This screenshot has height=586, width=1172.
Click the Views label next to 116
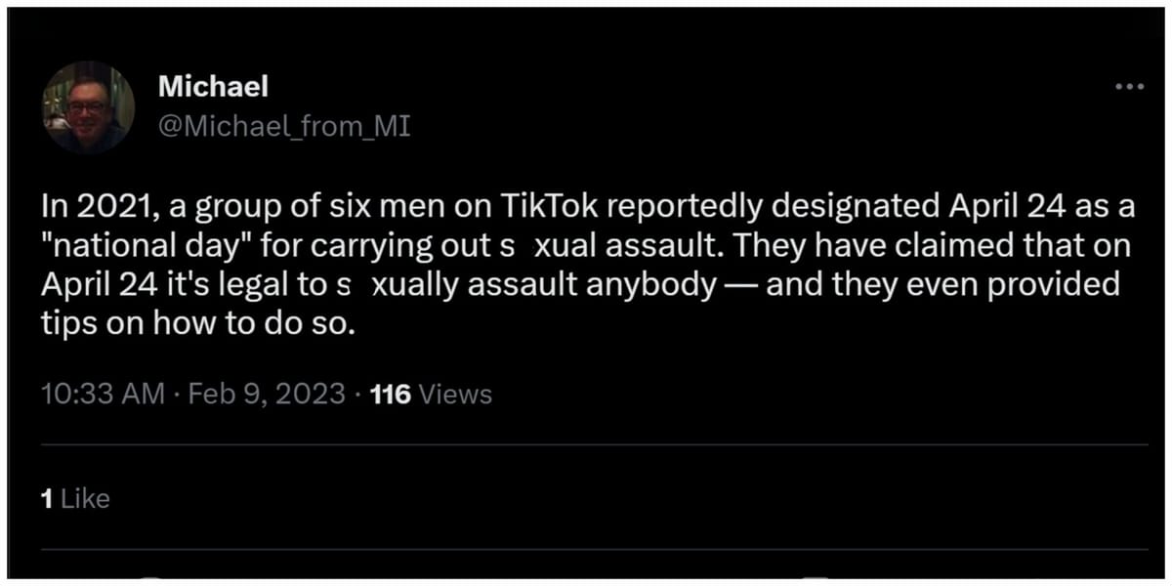454,394
